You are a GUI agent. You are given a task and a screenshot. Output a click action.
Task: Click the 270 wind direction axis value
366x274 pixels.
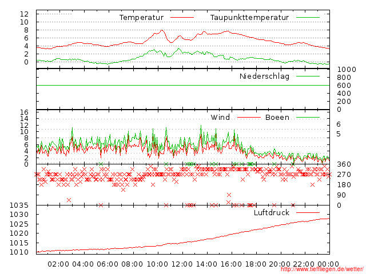pos(344,175)
